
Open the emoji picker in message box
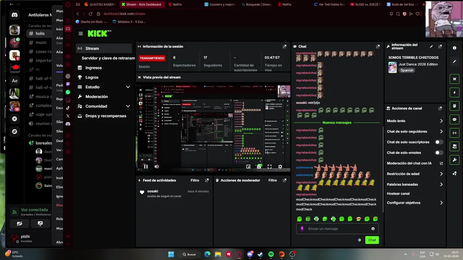tap(373, 229)
